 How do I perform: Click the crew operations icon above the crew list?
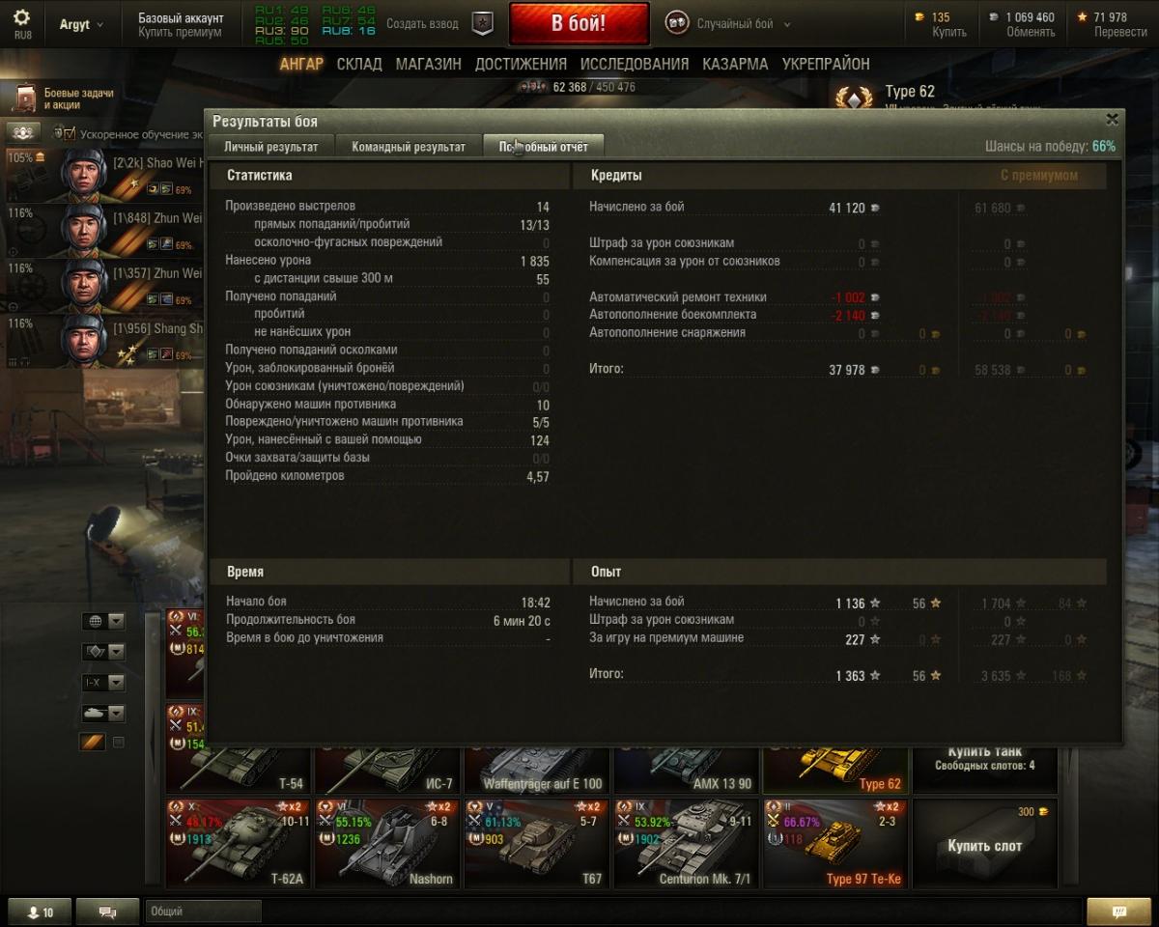22,132
